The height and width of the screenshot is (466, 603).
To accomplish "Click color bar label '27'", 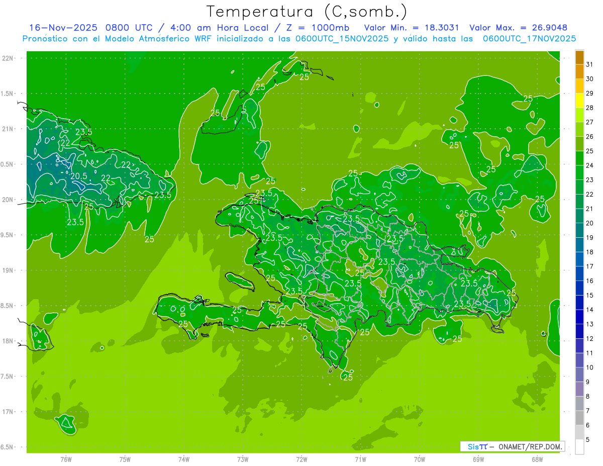I will click(x=590, y=122).
